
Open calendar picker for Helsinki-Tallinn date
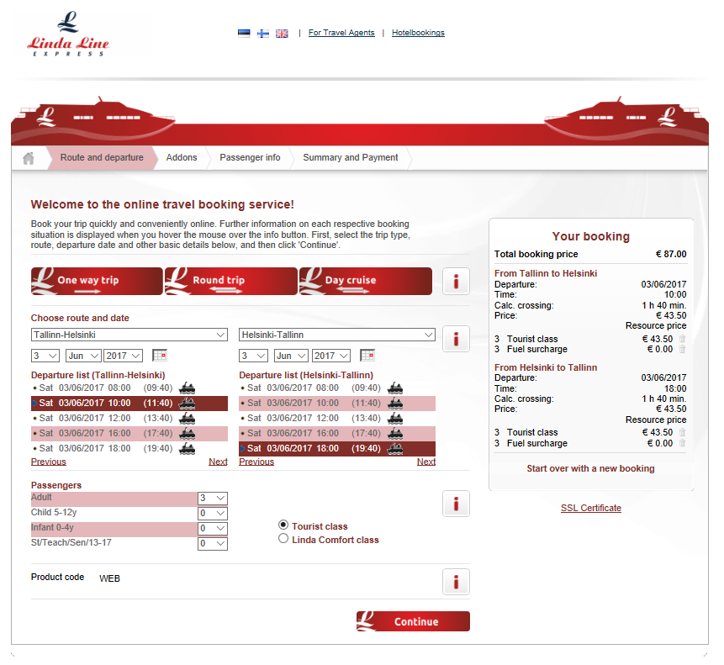pyautogui.click(x=367, y=356)
